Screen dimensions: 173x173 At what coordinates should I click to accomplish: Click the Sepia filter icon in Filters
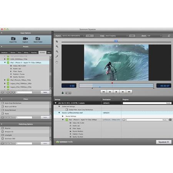[x=2, y=113]
